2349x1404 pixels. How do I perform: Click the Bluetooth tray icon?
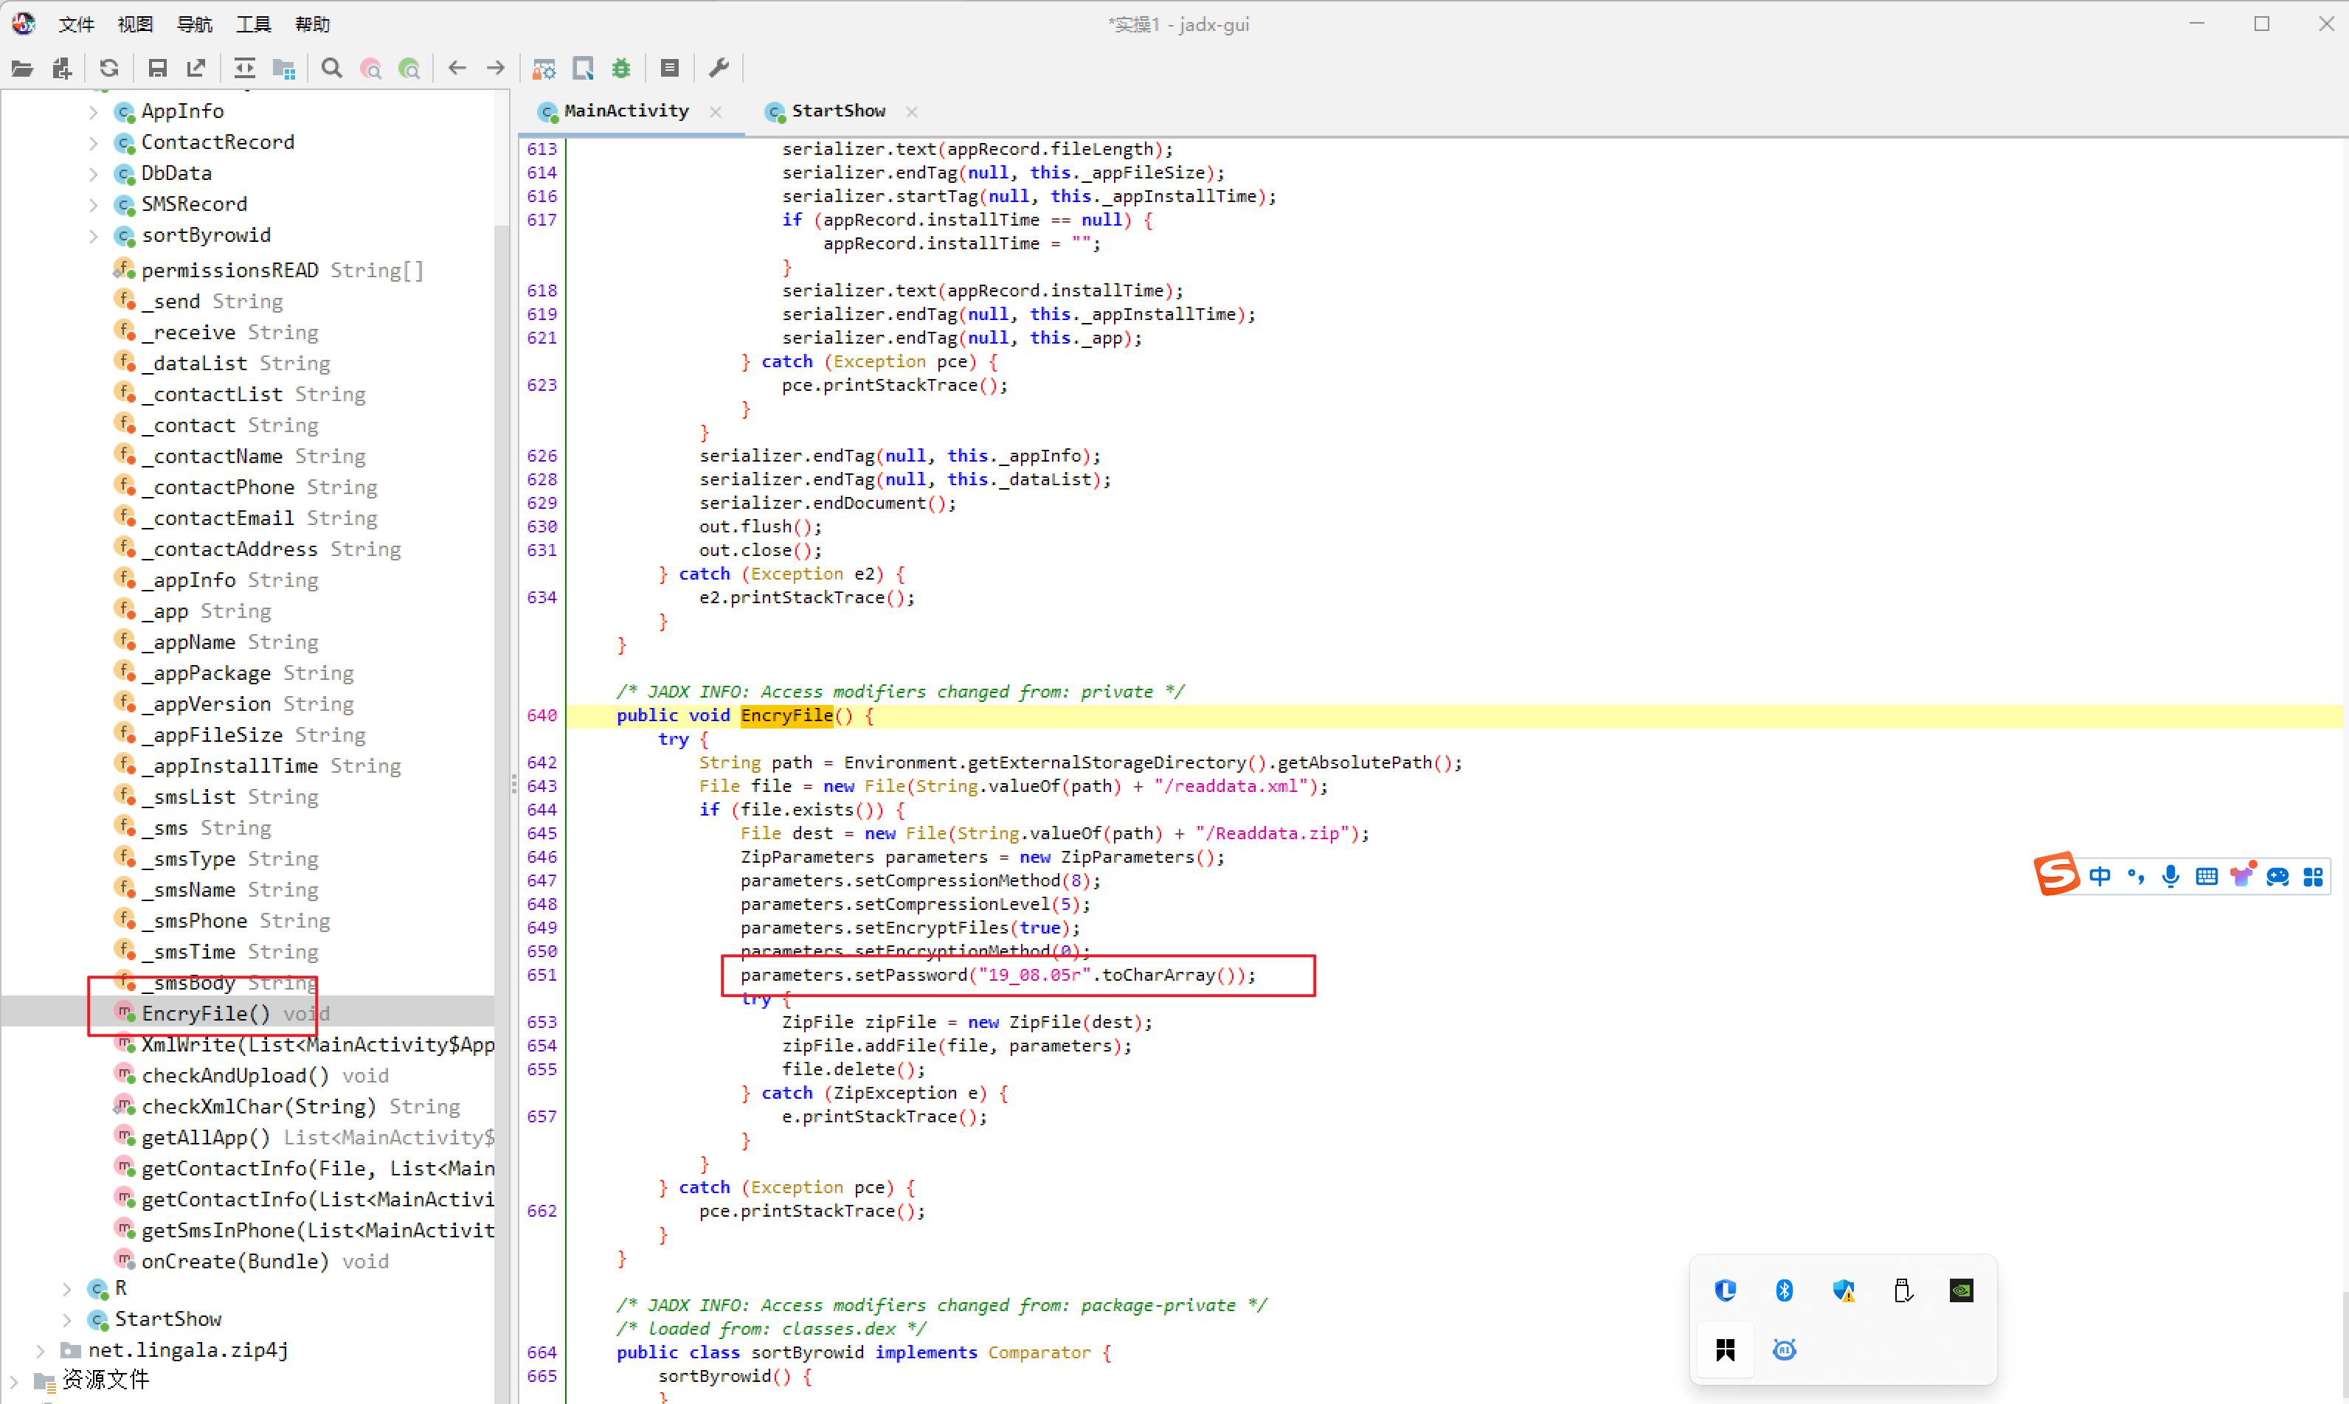[x=1784, y=1290]
